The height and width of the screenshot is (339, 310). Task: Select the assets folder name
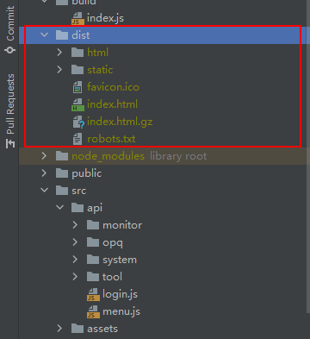[x=102, y=329]
